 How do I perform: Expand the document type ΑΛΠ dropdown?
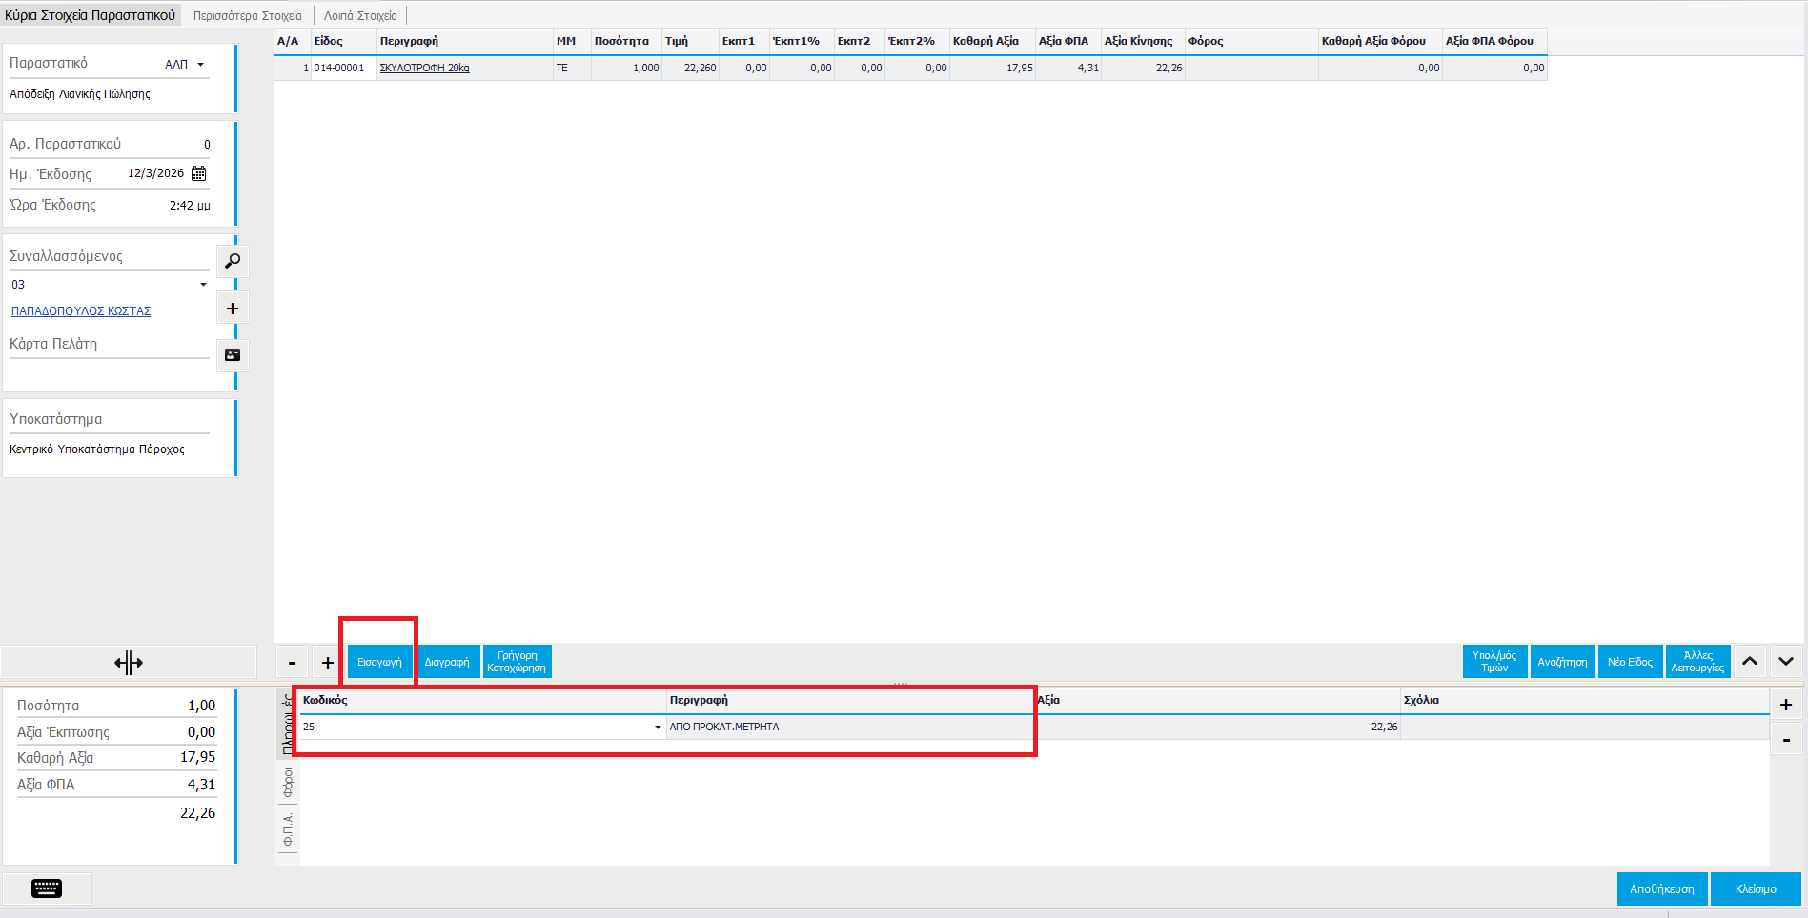coord(200,65)
